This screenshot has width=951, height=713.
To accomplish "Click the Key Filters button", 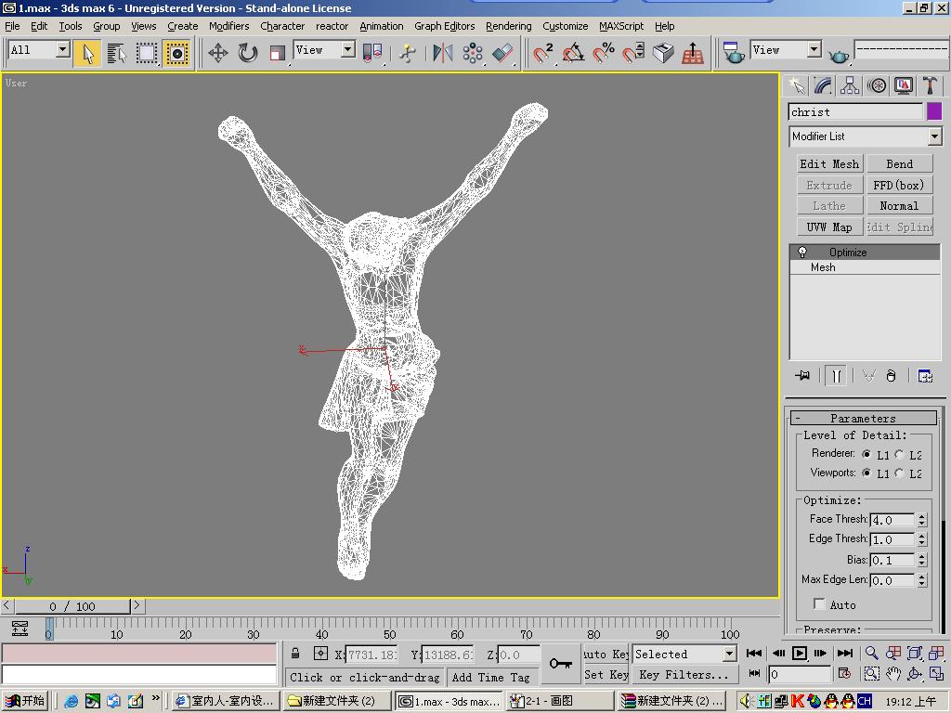I will 684,675.
